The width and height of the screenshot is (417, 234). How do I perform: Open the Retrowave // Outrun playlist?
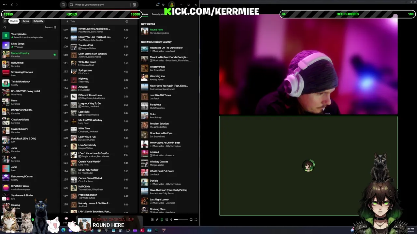click(x=30, y=178)
